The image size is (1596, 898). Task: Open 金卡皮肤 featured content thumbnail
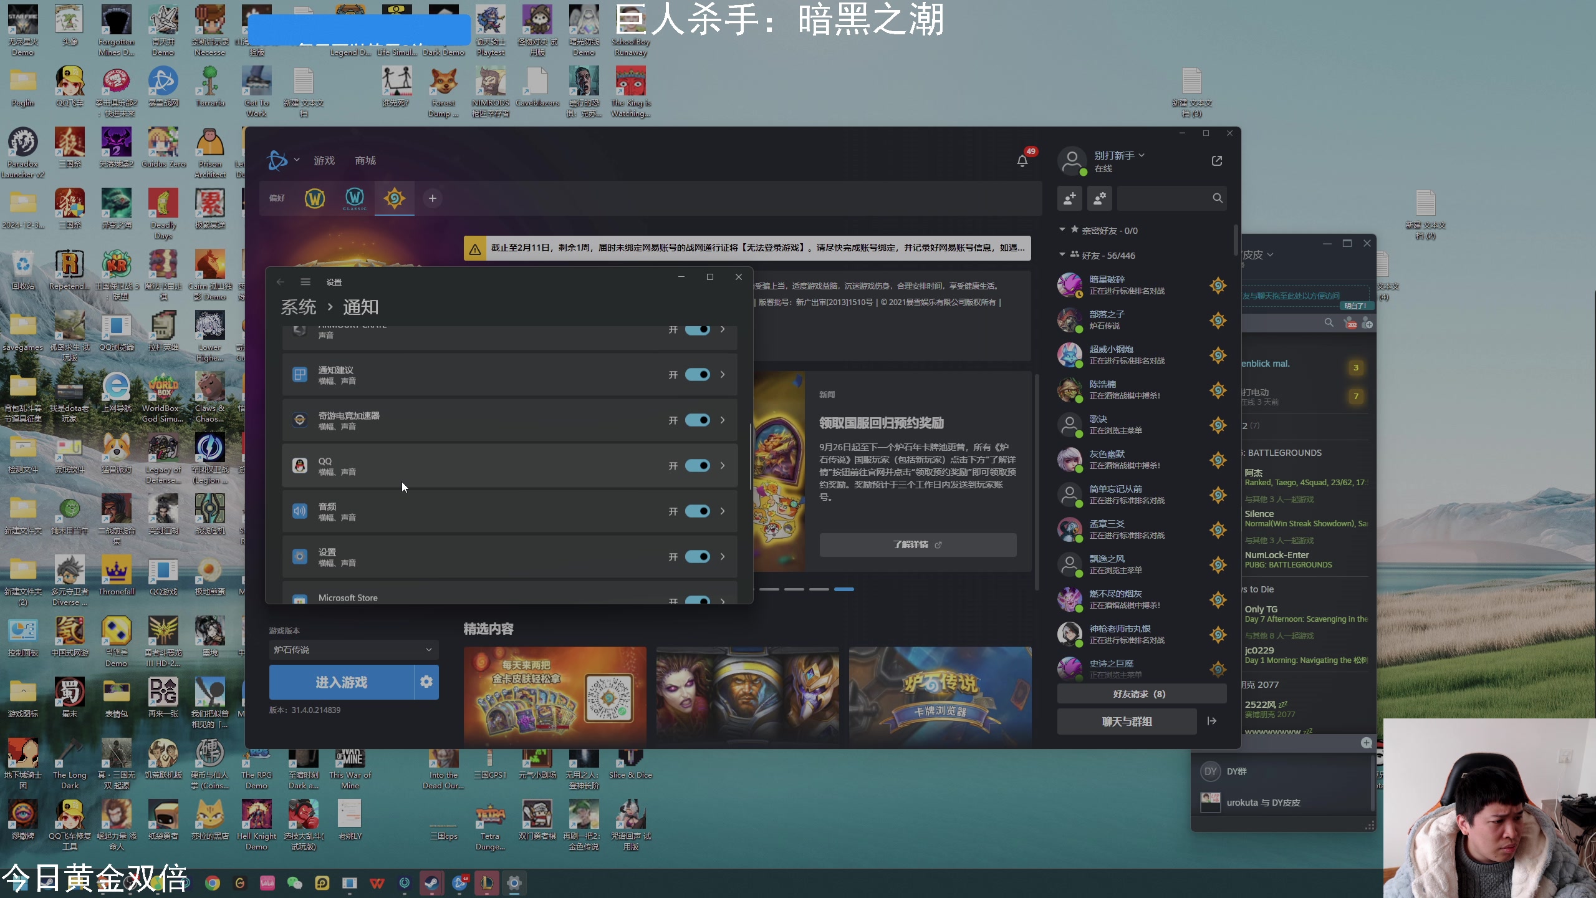[555, 696]
